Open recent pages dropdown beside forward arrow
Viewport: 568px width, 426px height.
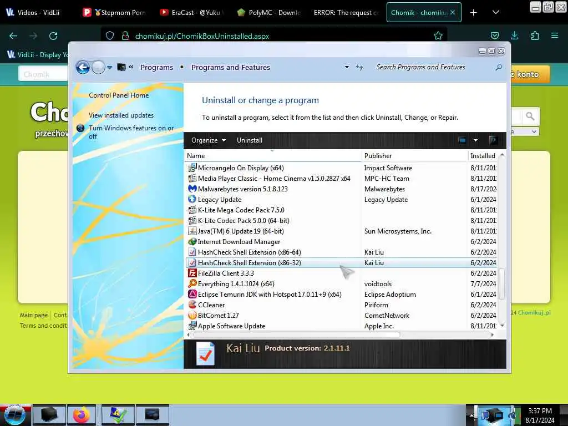pyautogui.click(x=109, y=67)
